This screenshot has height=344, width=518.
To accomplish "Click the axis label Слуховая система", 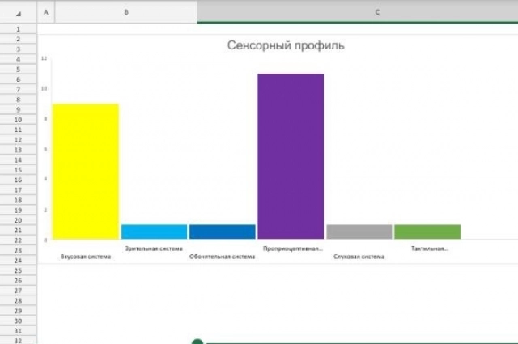I will [x=359, y=257].
